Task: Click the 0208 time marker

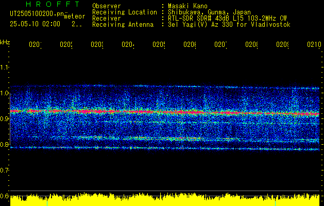Action: 252,44
